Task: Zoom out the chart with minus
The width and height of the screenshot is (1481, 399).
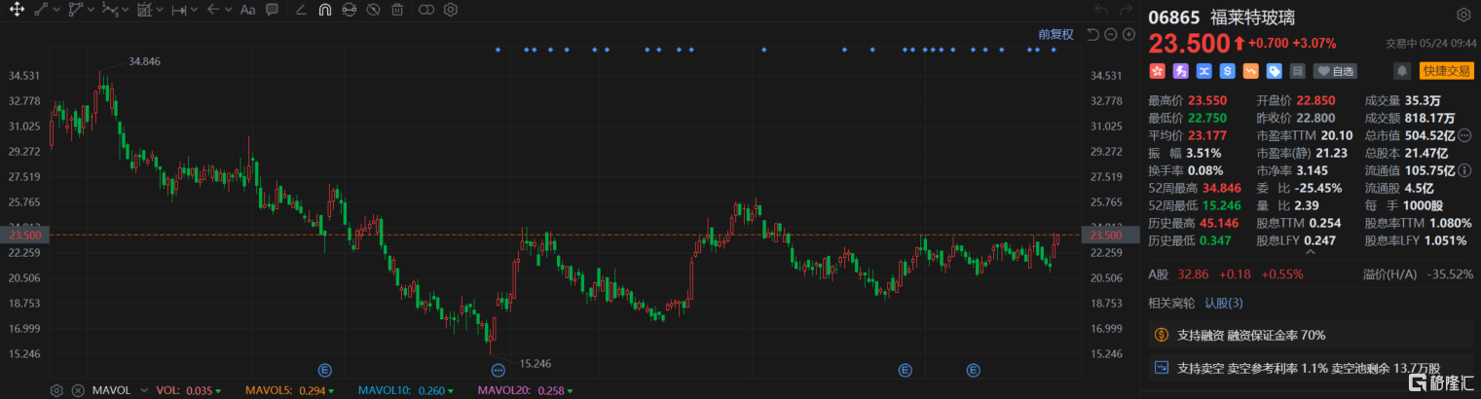Action: [1111, 34]
